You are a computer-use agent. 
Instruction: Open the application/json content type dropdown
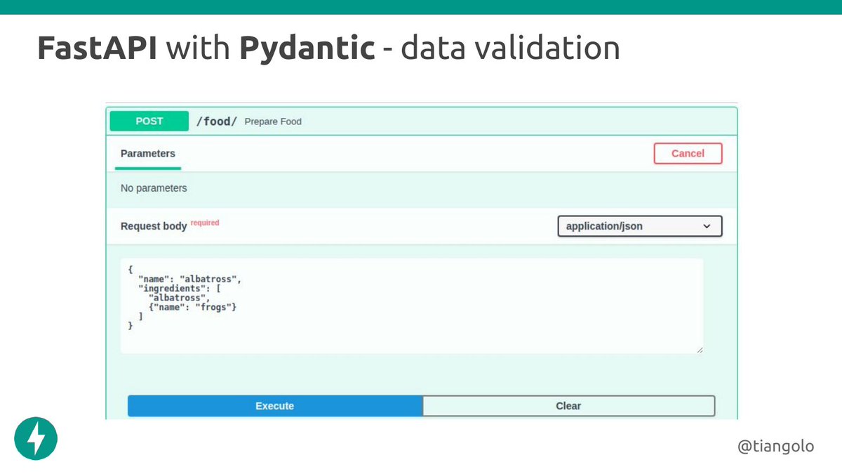[x=639, y=226]
